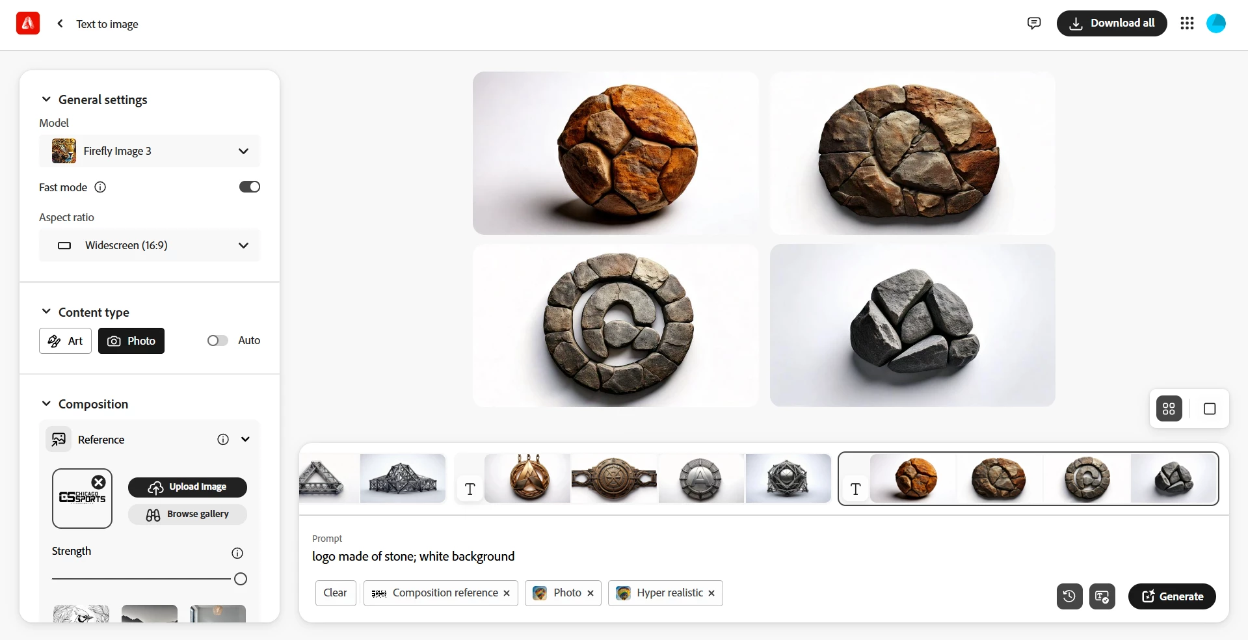Toggle Fast mode switch
1248x640 pixels.
(250, 187)
